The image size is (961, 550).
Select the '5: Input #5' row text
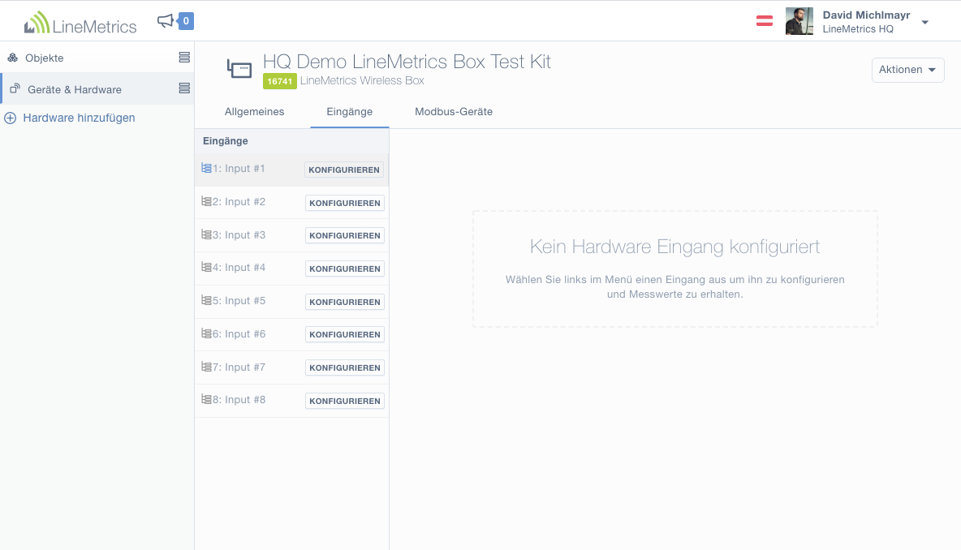pyautogui.click(x=239, y=301)
